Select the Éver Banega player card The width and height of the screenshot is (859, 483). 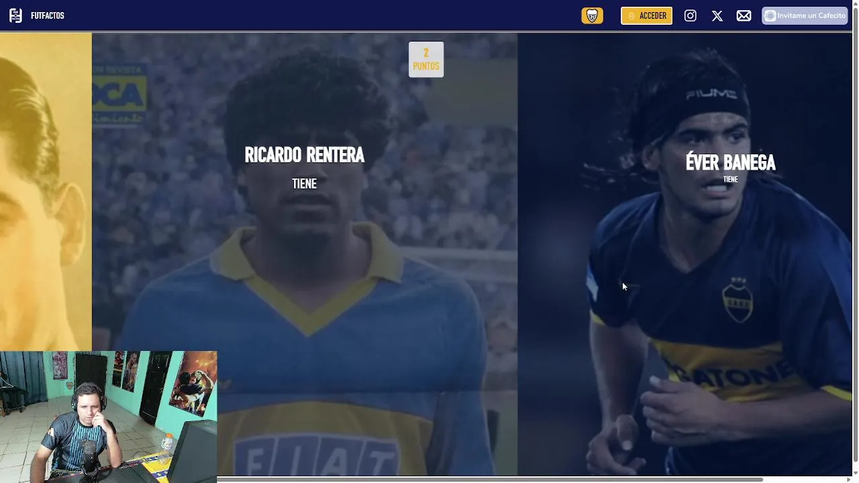coord(685,254)
